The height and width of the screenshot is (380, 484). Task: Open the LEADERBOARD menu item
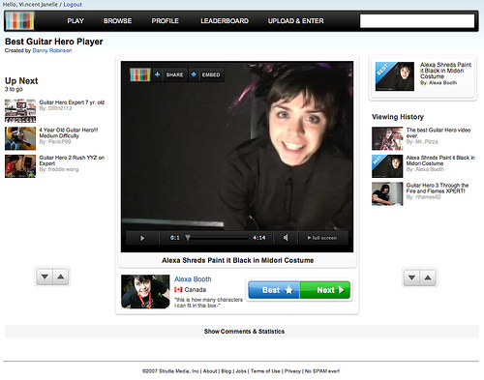tap(225, 21)
